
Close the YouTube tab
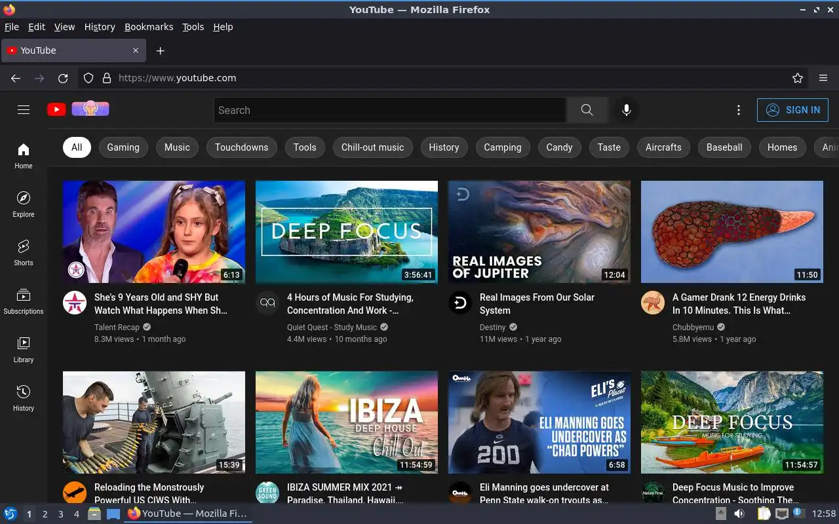point(136,50)
